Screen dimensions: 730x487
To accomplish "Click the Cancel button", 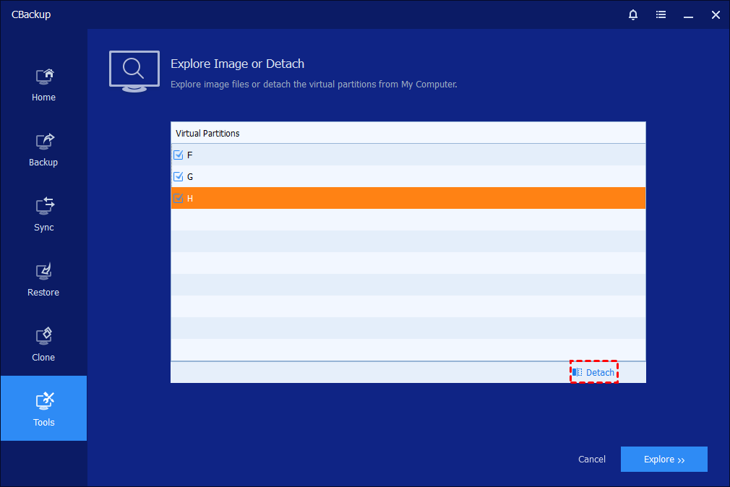I will (x=591, y=460).
